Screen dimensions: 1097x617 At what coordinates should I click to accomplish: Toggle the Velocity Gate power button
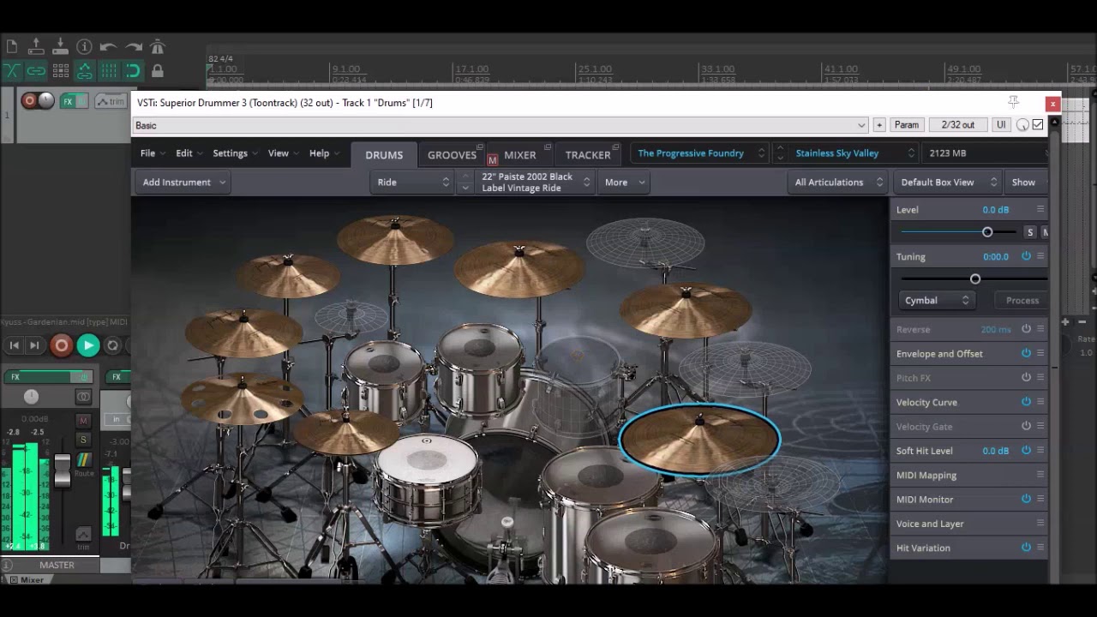[1026, 426]
